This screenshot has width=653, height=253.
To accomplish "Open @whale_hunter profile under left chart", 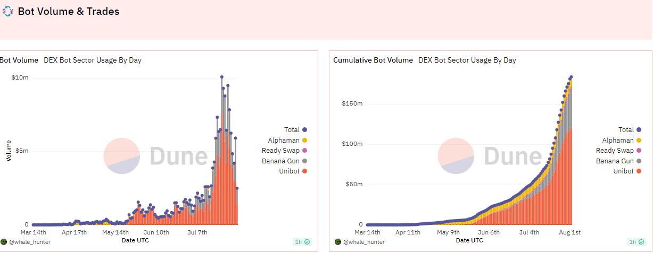I will click(x=27, y=242).
